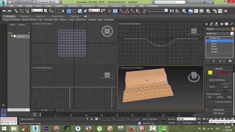This screenshot has width=235, height=132.
Task: Open the Create command panel tab
Action: click(207, 24)
